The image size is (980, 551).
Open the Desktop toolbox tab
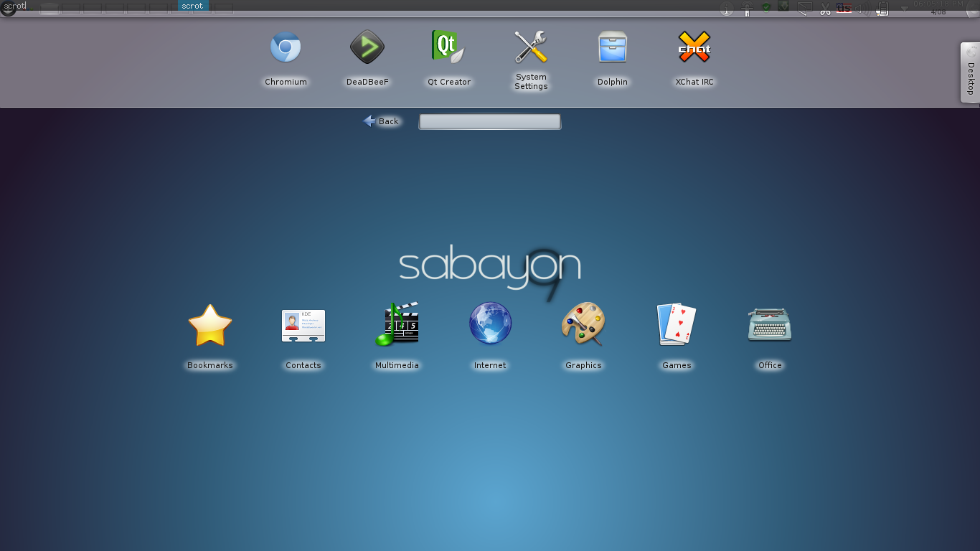pyautogui.click(x=970, y=72)
